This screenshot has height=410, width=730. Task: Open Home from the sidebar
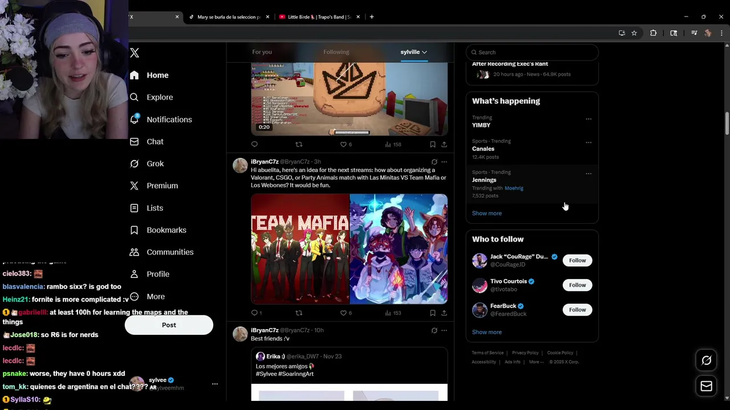coord(149,75)
